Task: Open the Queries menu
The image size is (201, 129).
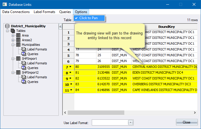Action: (65, 12)
